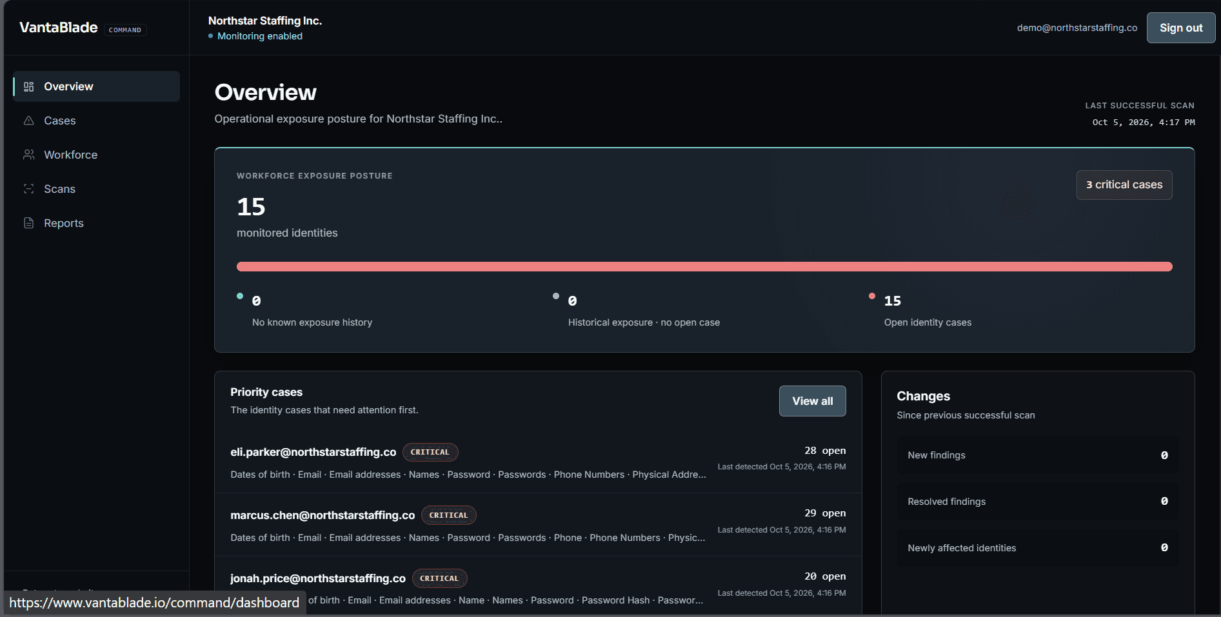This screenshot has height=617, width=1221.
Task: Go to the Workforce section
Action: 96,155
